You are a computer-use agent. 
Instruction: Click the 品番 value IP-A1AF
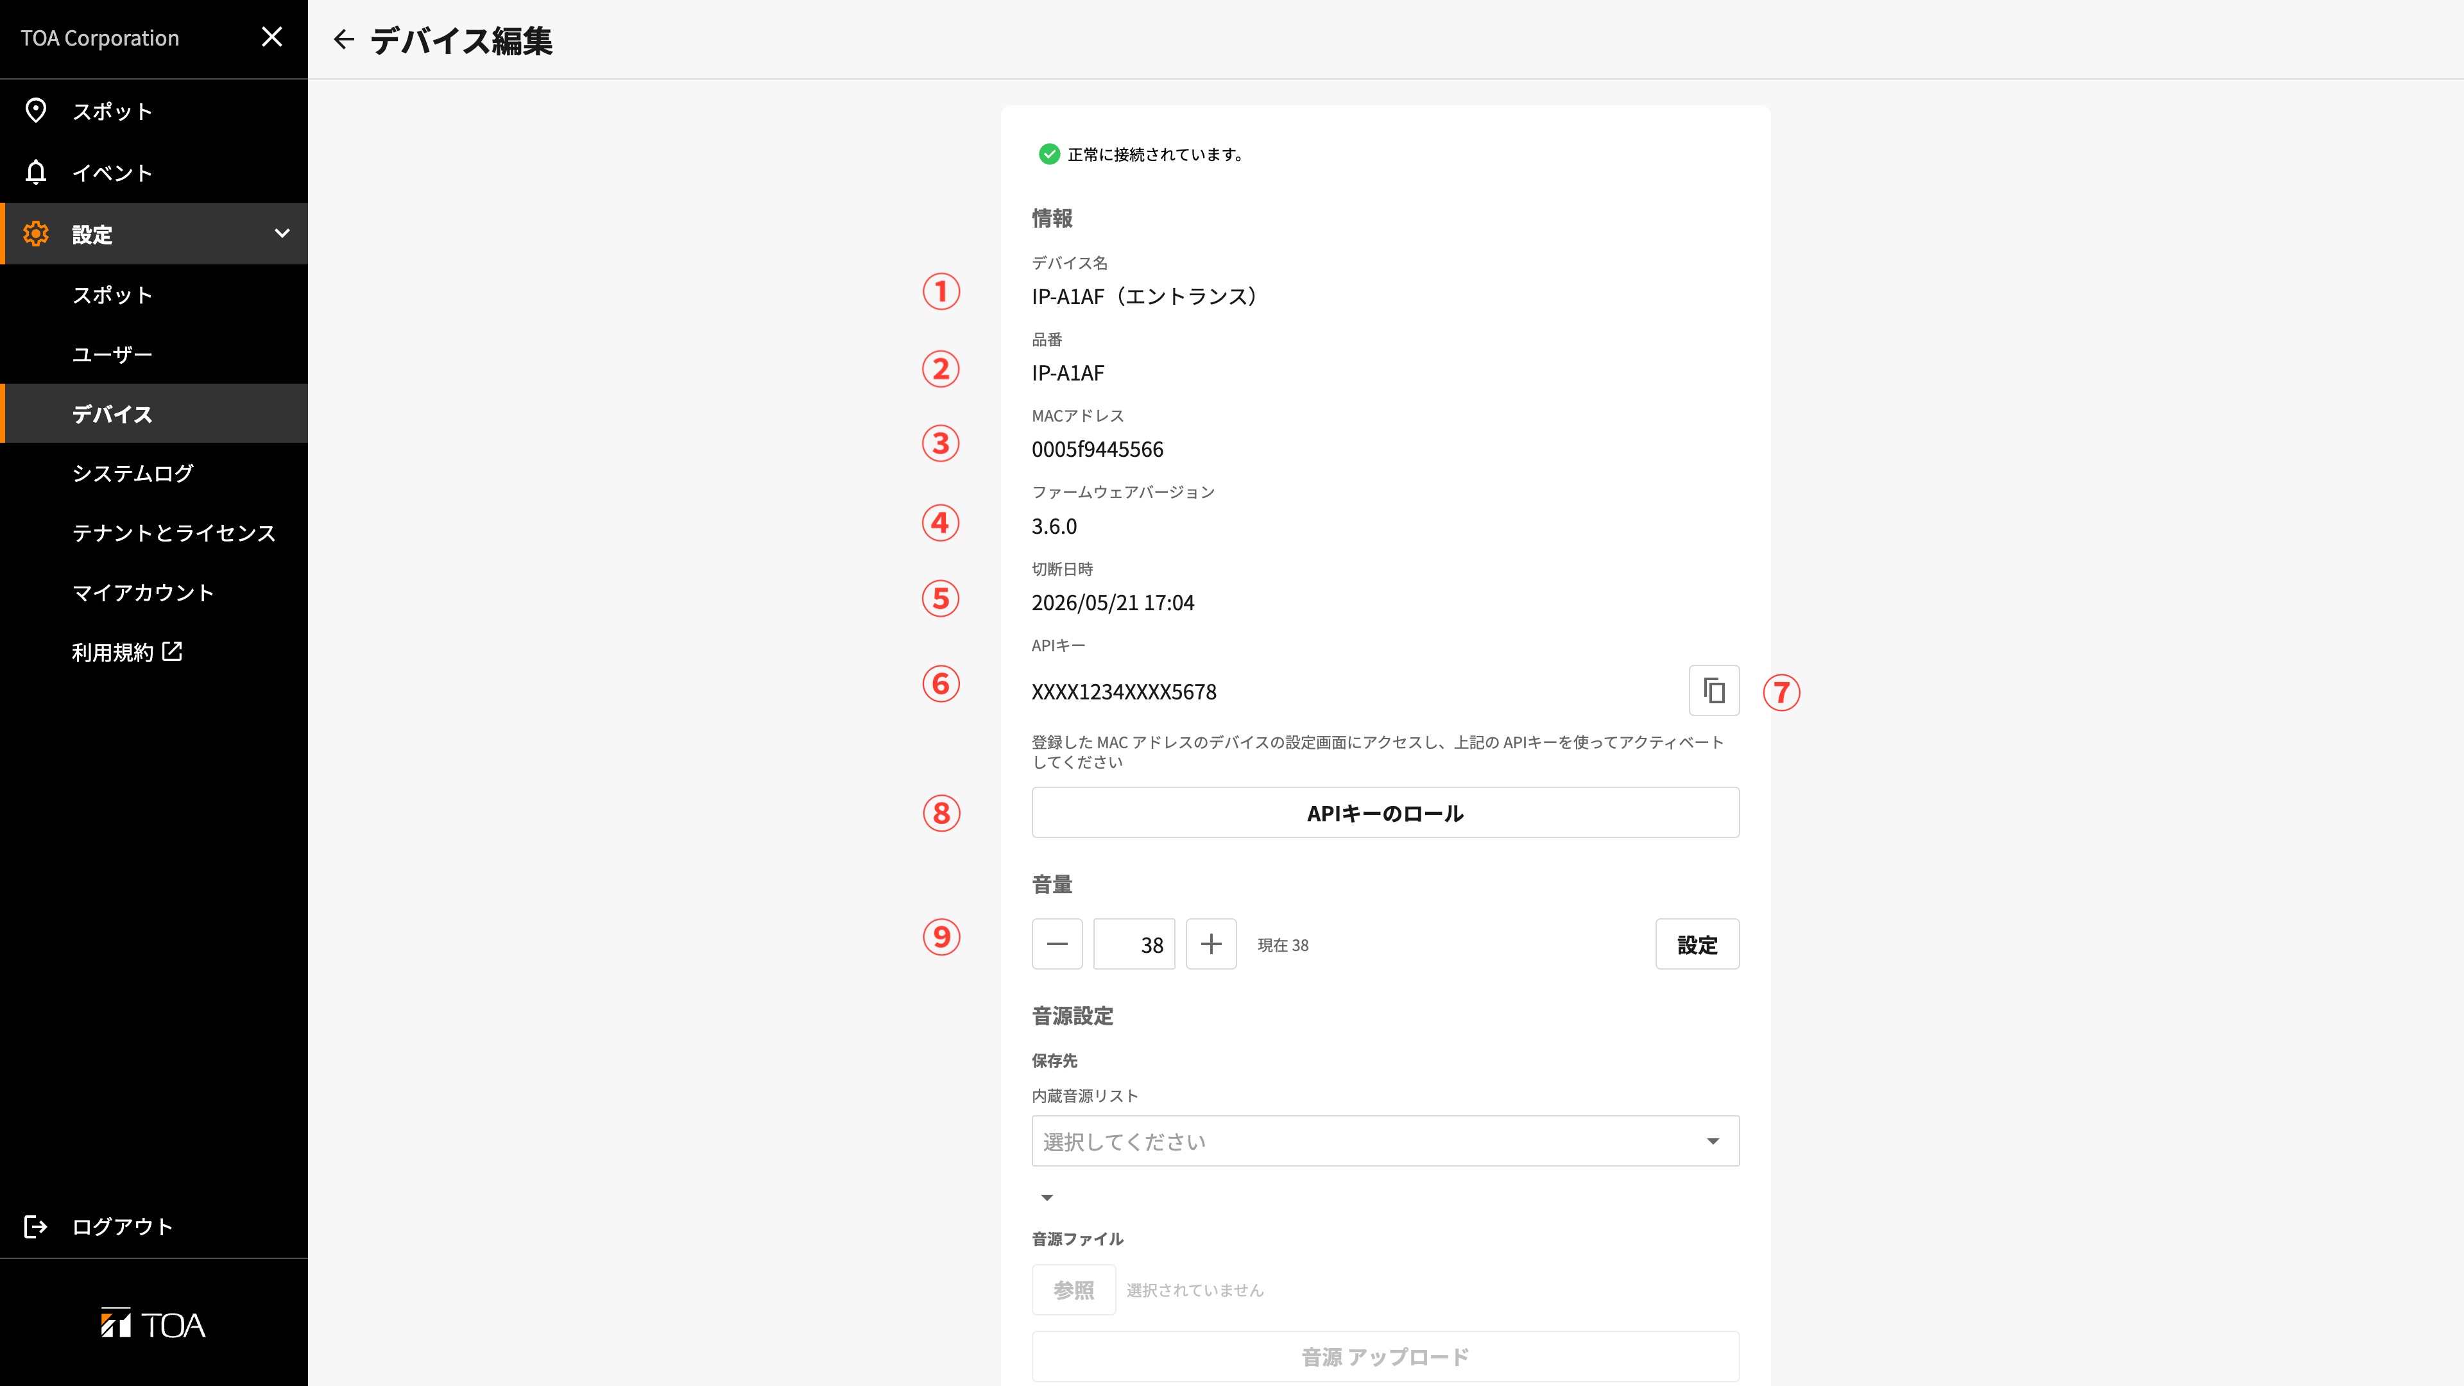pyautogui.click(x=1068, y=373)
